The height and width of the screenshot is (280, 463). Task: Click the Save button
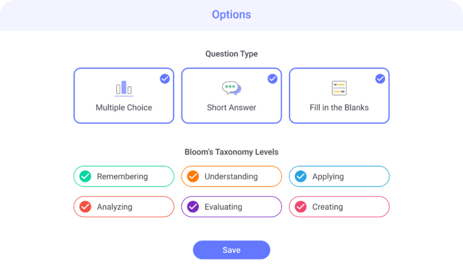[x=231, y=250]
